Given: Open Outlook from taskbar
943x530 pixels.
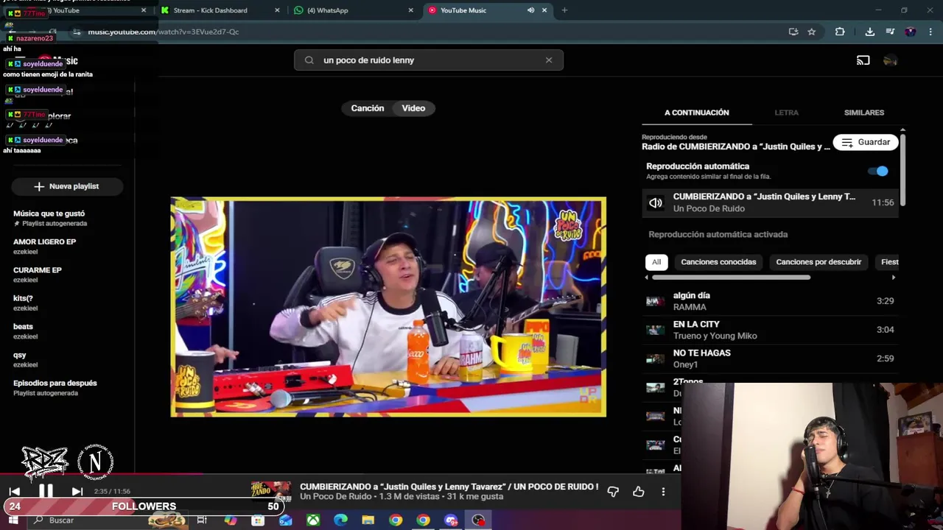Looking at the screenshot, I should click(285, 520).
